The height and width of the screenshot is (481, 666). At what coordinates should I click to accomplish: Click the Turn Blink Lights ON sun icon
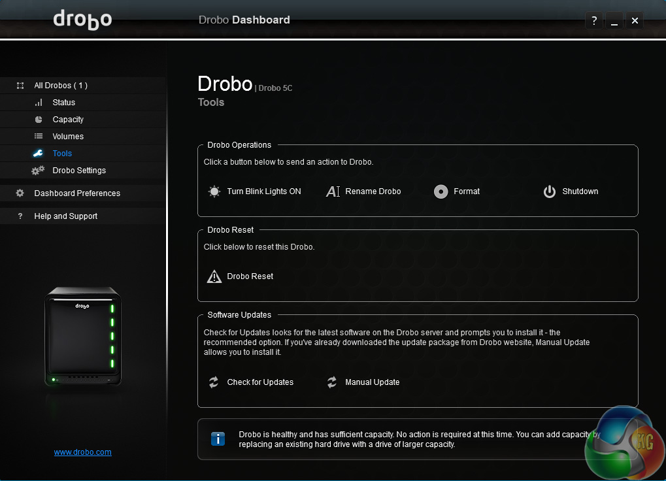click(214, 191)
